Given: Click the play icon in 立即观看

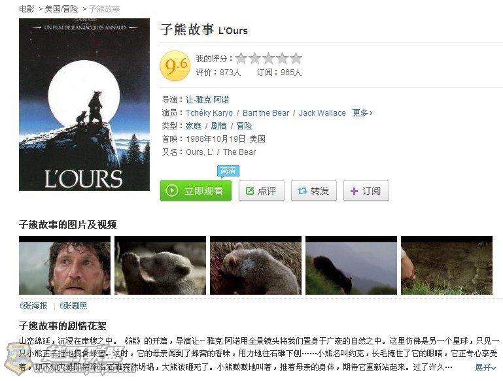Looking at the screenshot, I should (171, 191).
